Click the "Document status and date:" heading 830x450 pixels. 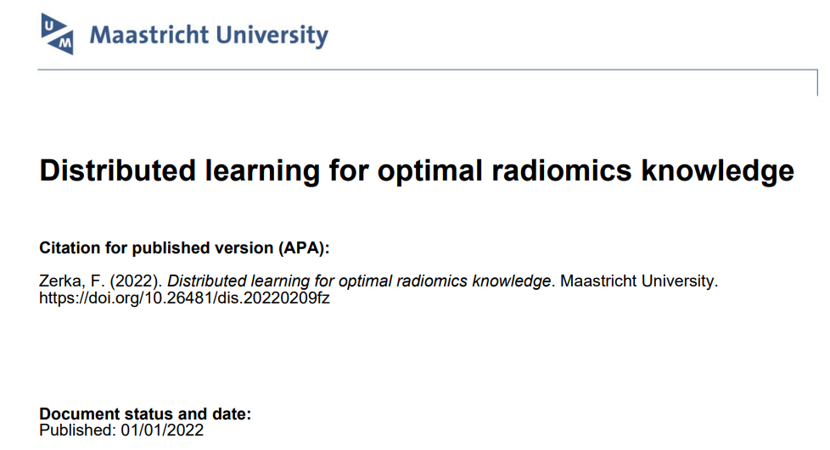[x=145, y=414]
